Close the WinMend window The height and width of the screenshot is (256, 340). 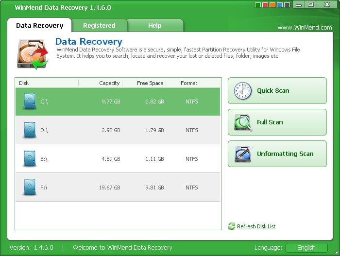point(327,4)
